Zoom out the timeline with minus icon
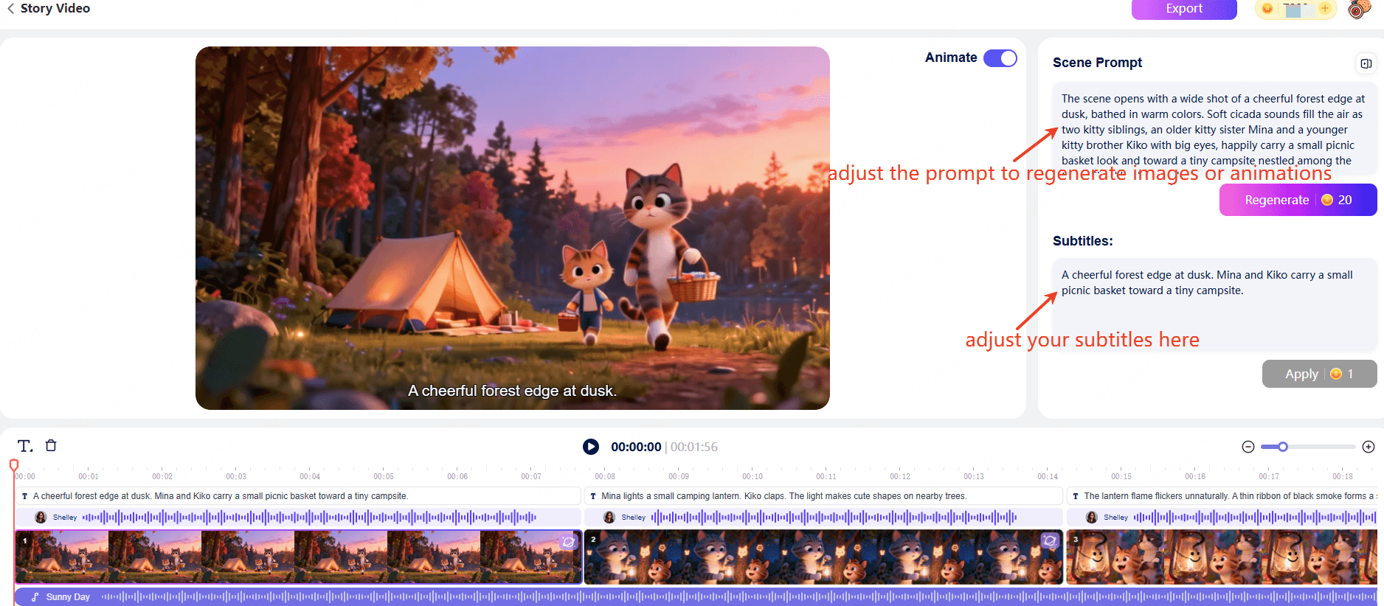 tap(1248, 447)
